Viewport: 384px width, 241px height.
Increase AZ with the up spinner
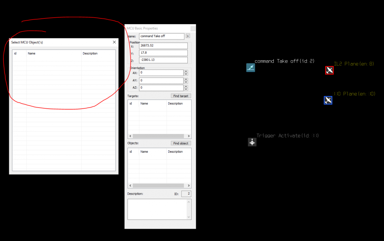(x=186, y=86)
